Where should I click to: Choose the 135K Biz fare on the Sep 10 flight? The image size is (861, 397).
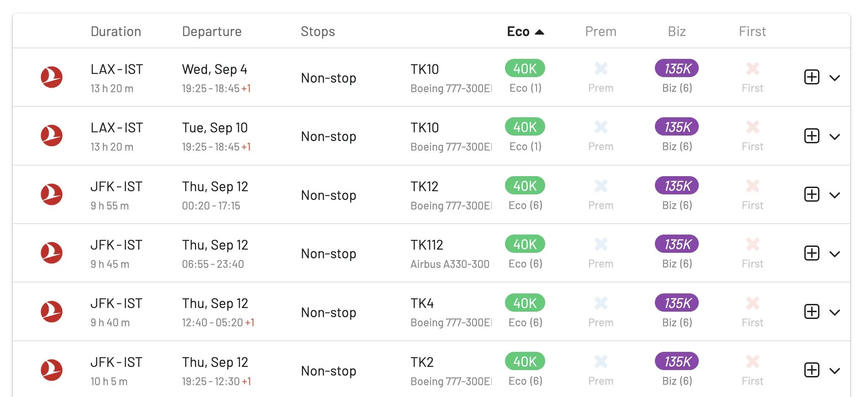click(x=677, y=127)
